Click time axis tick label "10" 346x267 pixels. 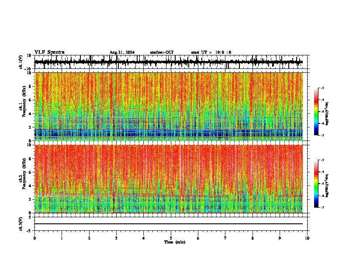(x=307, y=238)
